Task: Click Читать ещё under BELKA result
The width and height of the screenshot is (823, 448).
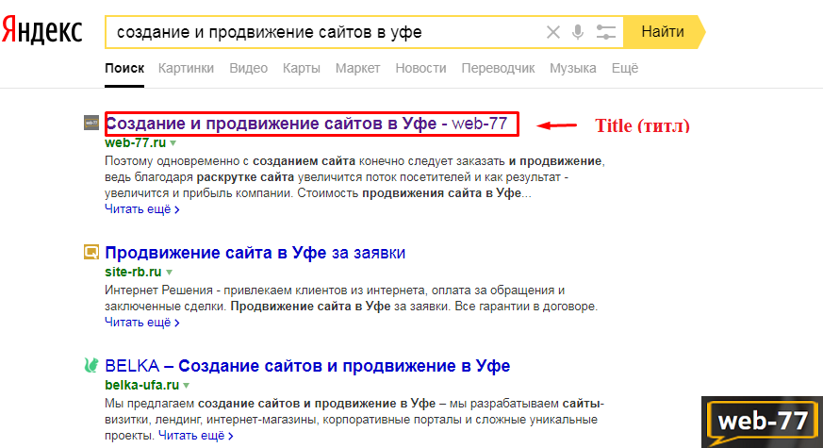Action: [x=196, y=436]
